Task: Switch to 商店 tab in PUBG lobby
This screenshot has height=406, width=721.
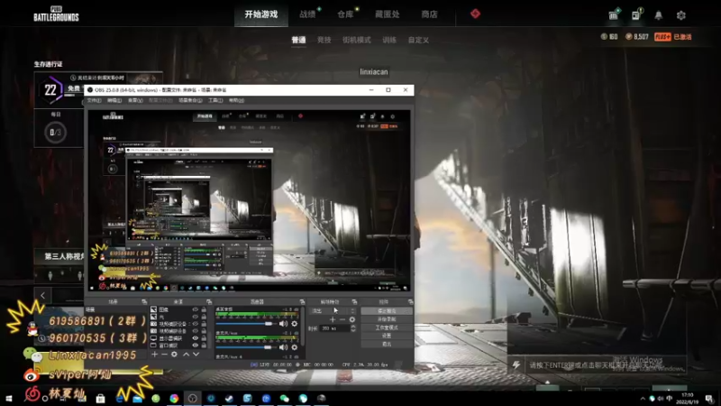Action: (x=429, y=14)
